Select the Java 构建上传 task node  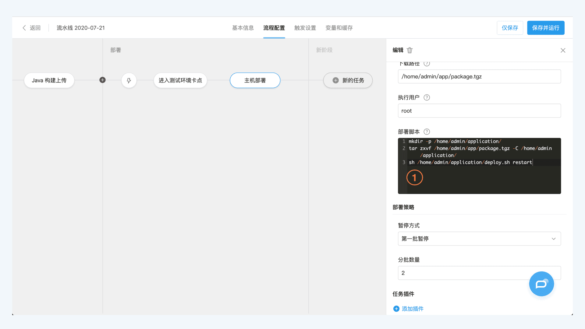point(49,80)
